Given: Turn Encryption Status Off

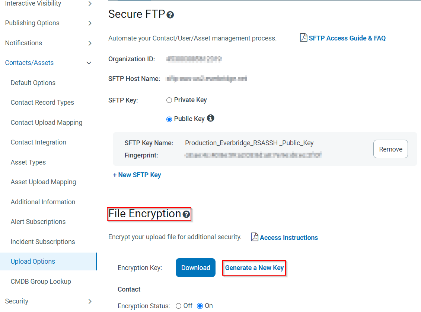Looking at the screenshot, I should (x=178, y=306).
